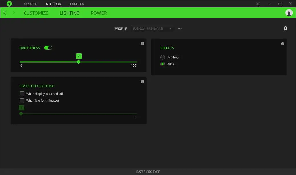Go back with the left arrow

(x=5, y=13)
